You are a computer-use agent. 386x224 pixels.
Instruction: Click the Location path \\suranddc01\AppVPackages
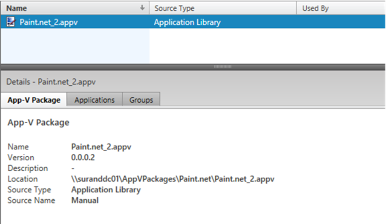pos(173,179)
